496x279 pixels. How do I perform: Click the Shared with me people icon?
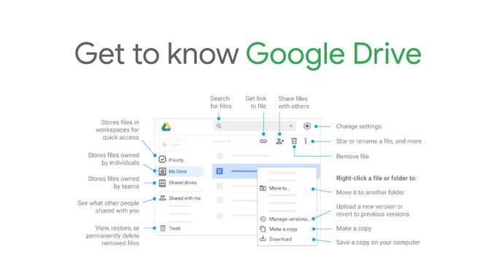163,198
